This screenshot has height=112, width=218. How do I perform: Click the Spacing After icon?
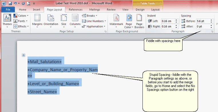[x=183, y=26]
